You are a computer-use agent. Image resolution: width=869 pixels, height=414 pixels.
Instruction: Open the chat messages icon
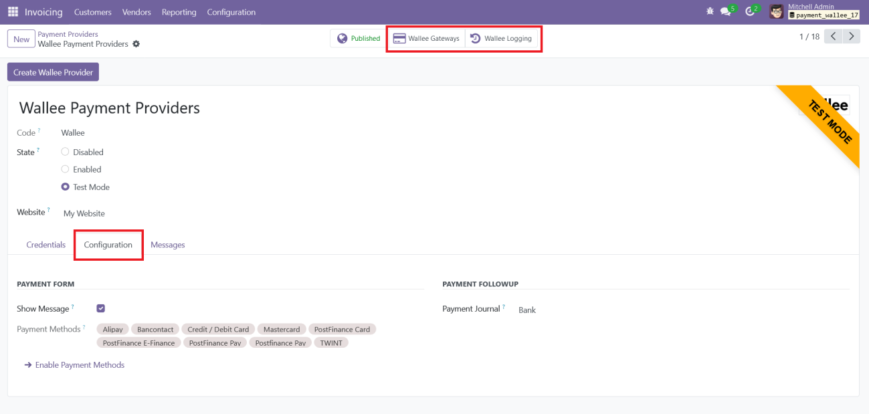(x=726, y=12)
